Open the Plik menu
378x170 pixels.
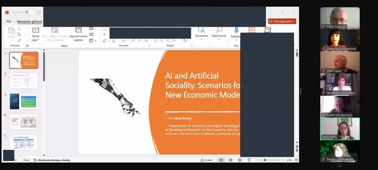coord(9,21)
